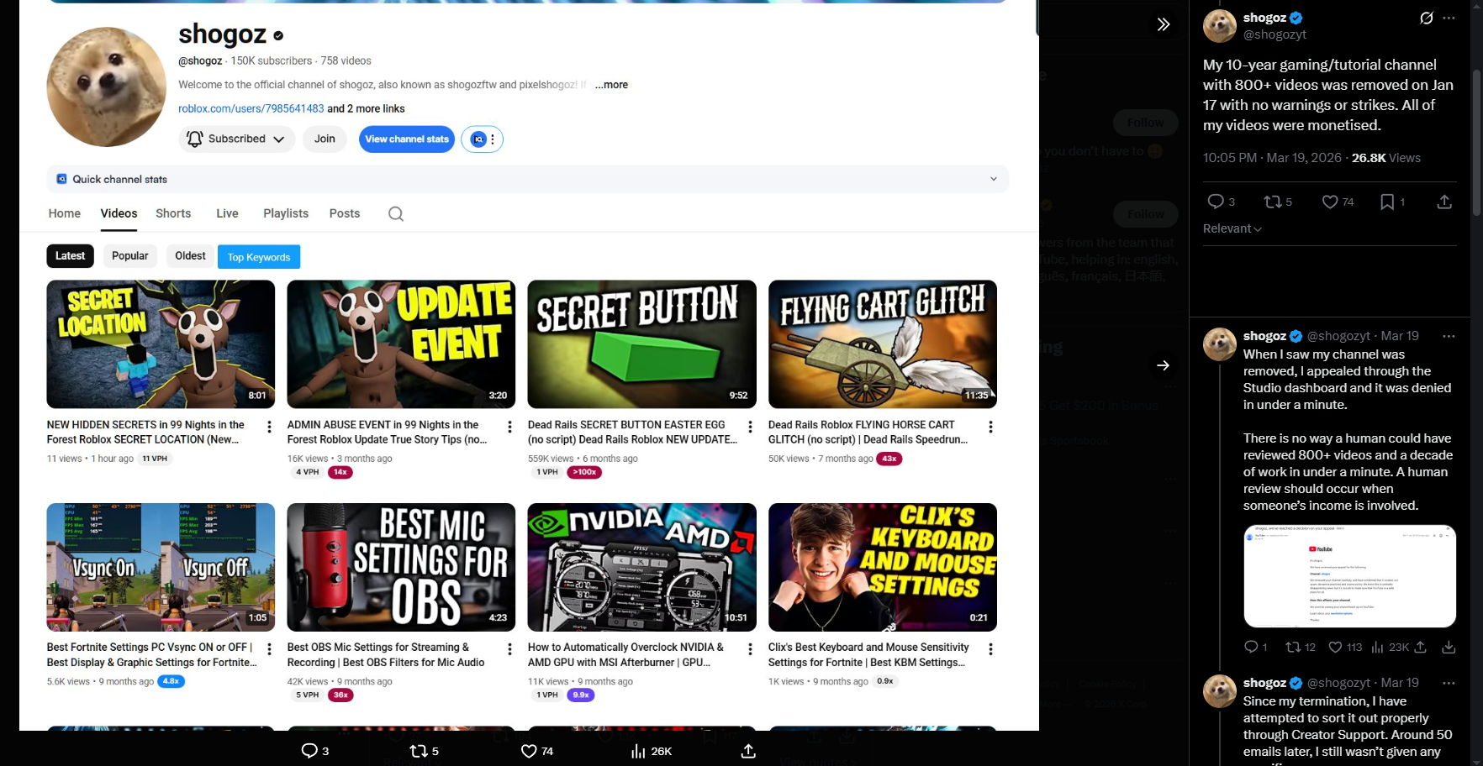Open options for the Dead Rails SECRET BUTTON video

pyautogui.click(x=750, y=427)
